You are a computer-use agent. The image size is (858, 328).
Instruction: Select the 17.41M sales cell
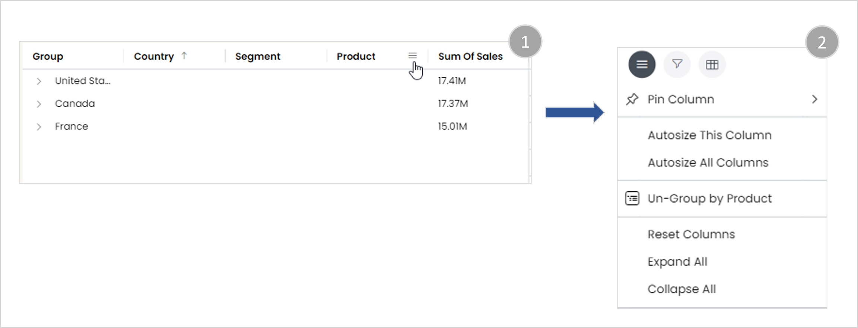(x=452, y=81)
